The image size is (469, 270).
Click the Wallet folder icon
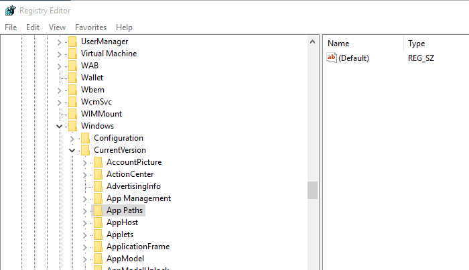(x=72, y=78)
